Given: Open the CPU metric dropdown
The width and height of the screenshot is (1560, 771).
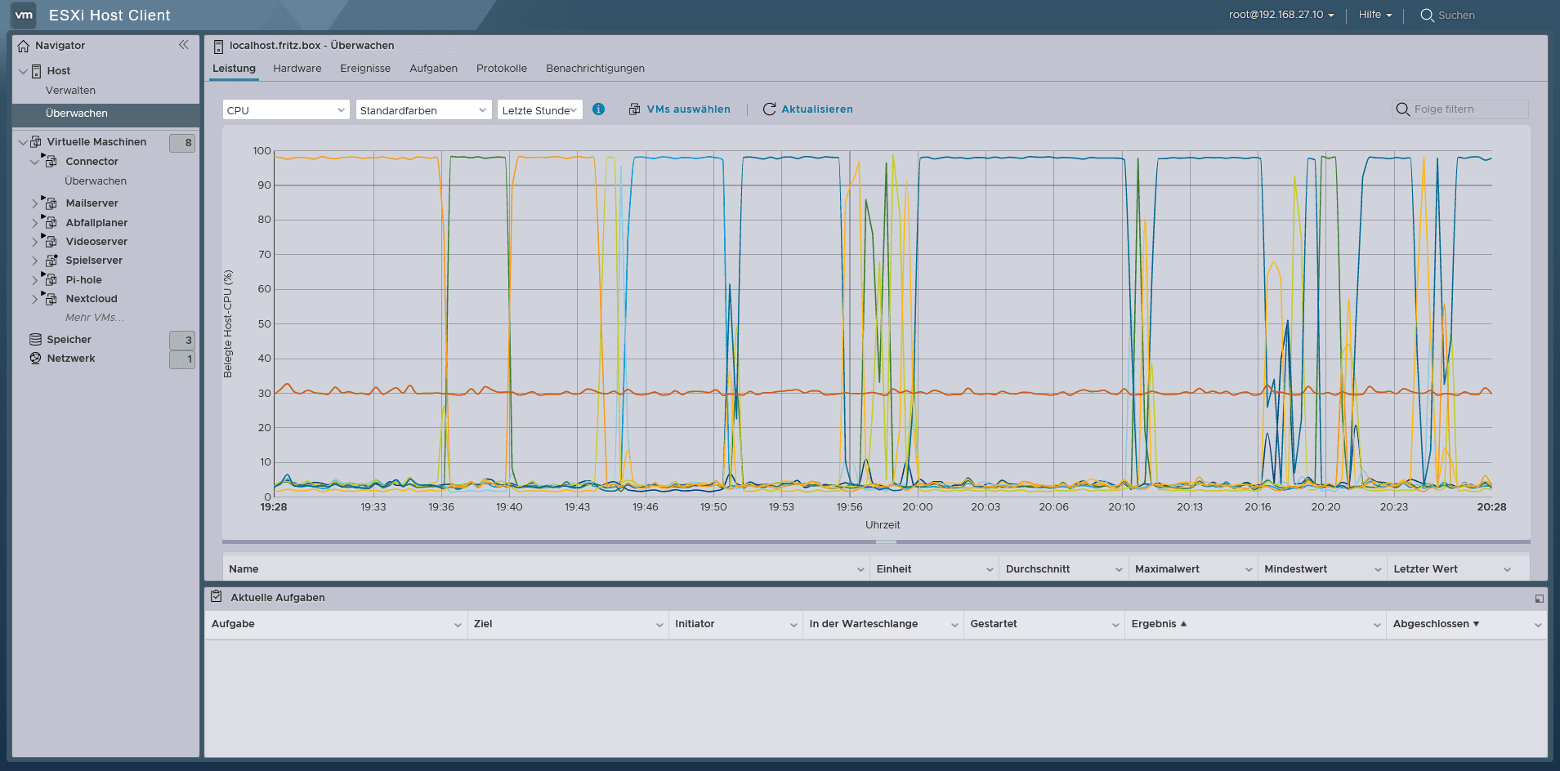Looking at the screenshot, I should (x=286, y=110).
